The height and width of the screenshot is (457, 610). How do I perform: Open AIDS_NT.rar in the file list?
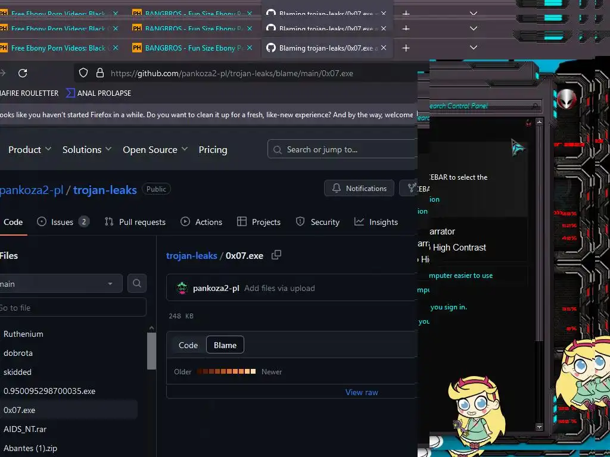click(x=25, y=429)
